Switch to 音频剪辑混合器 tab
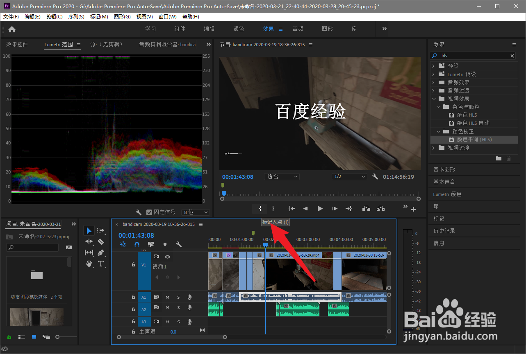Viewport: 526px width, 354px height. 167,44
